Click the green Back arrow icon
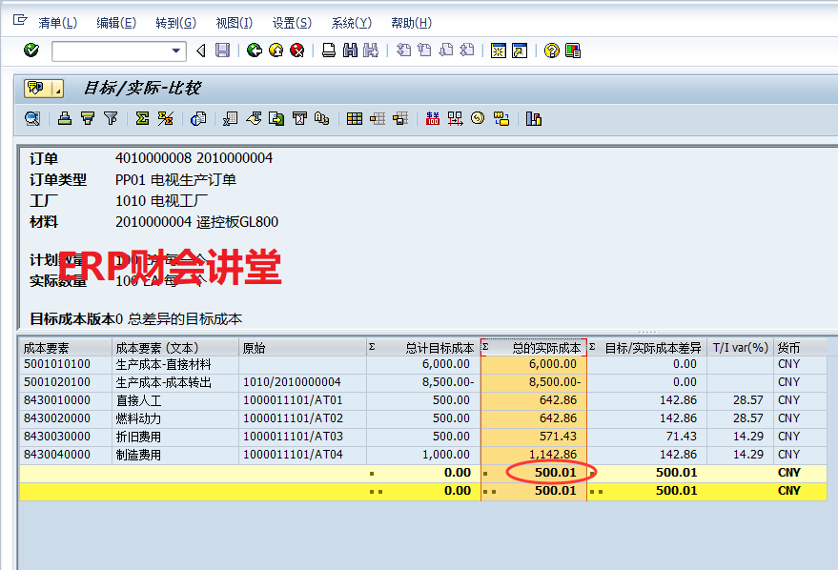 pyautogui.click(x=254, y=51)
